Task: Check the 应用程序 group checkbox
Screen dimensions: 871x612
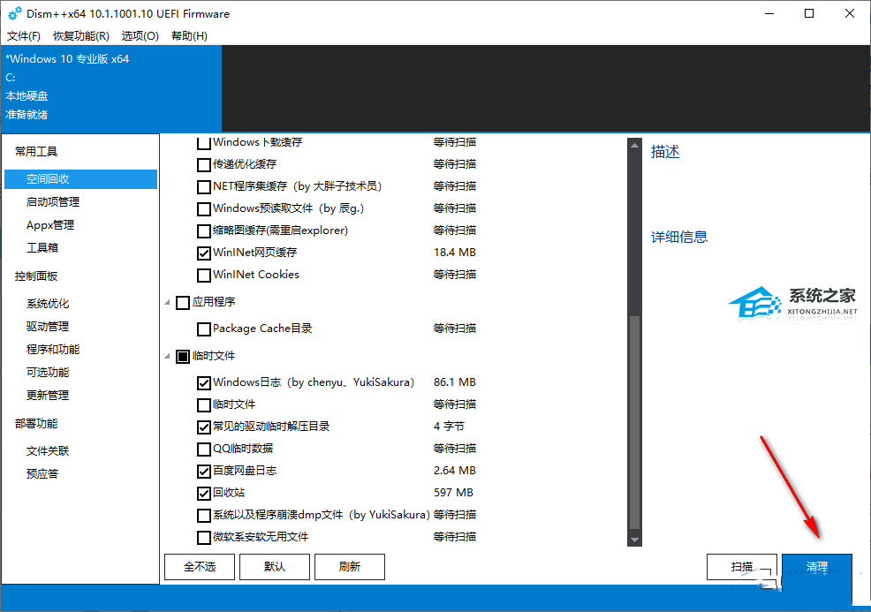Action: coord(183,303)
